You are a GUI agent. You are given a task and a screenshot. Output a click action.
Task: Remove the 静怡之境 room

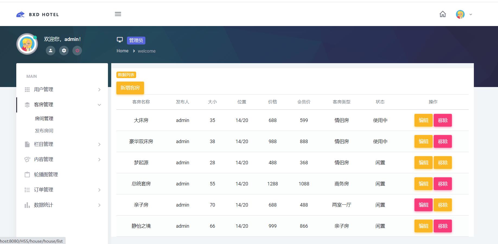[x=443, y=226]
